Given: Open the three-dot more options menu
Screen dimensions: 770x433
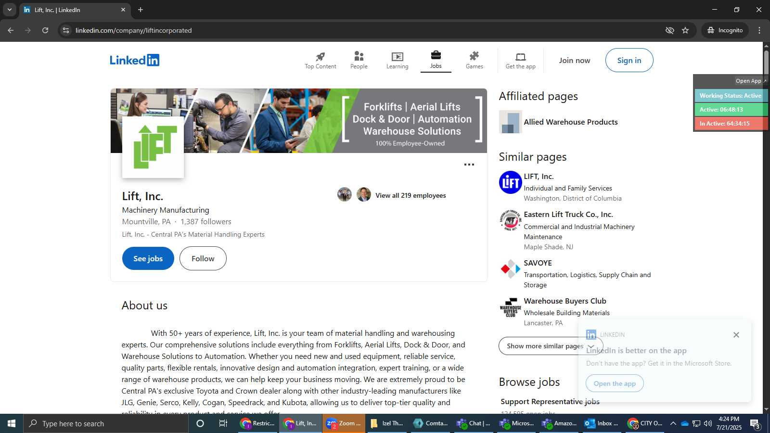Looking at the screenshot, I should (x=469, y=165).
